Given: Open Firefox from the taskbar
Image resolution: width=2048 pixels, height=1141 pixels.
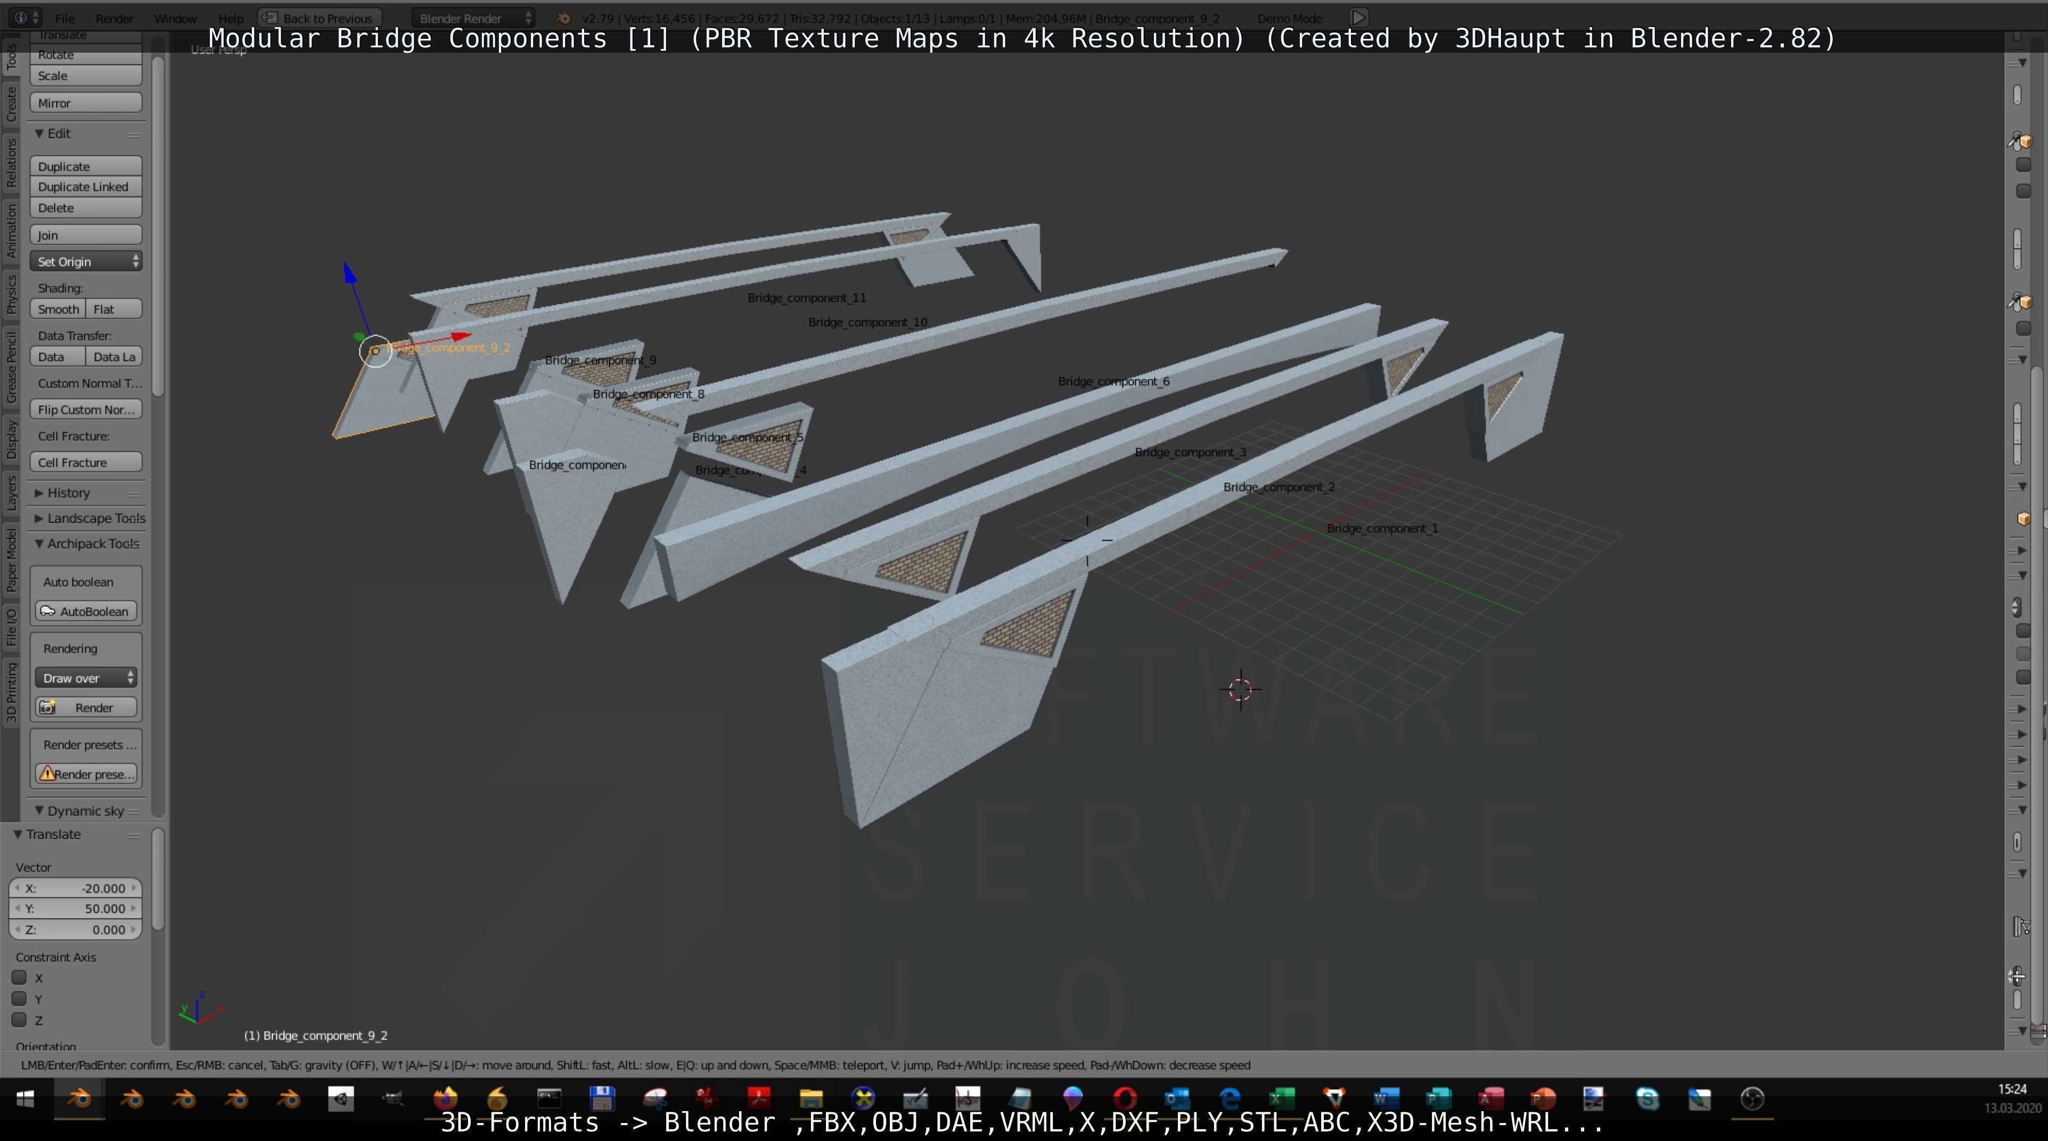Looking at the screenshot, I should (445, 1099).
